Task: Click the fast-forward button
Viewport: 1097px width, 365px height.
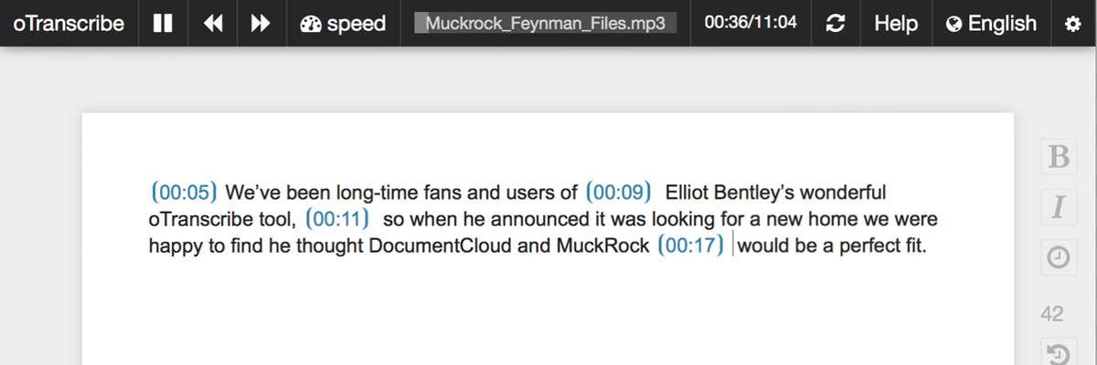Action: click(x=261, y=24)
